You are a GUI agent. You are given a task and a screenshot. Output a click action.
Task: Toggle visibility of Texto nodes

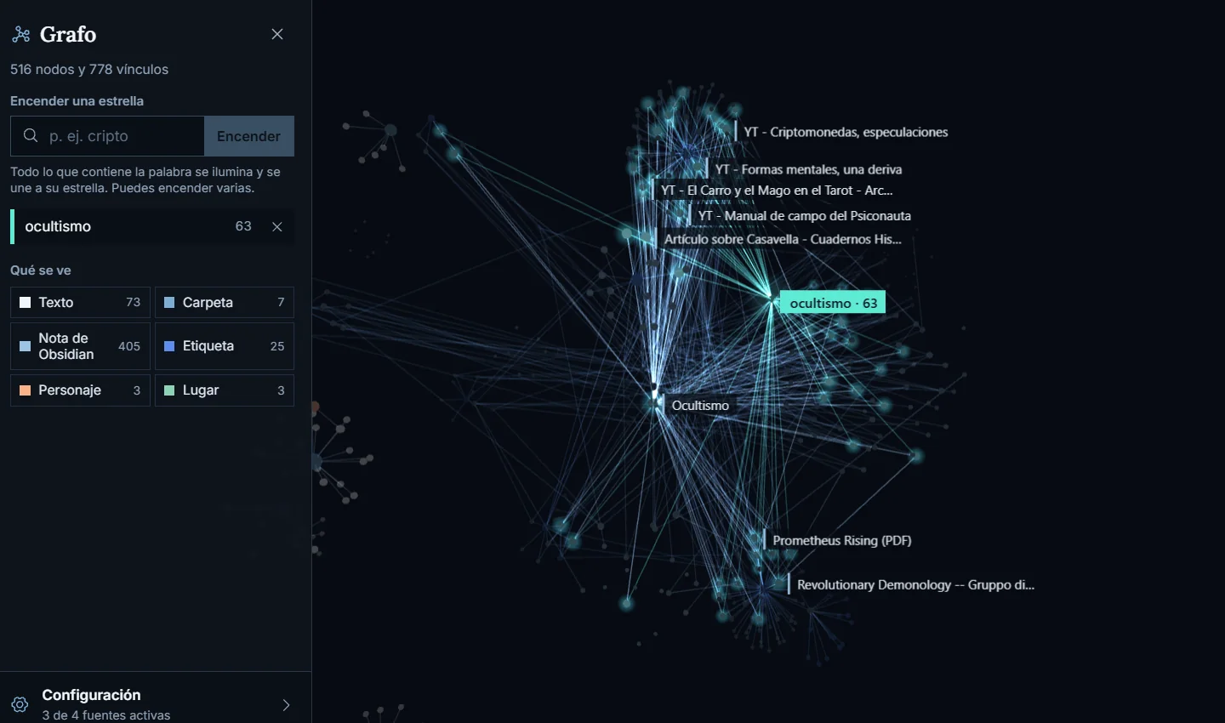pos(80,302)
